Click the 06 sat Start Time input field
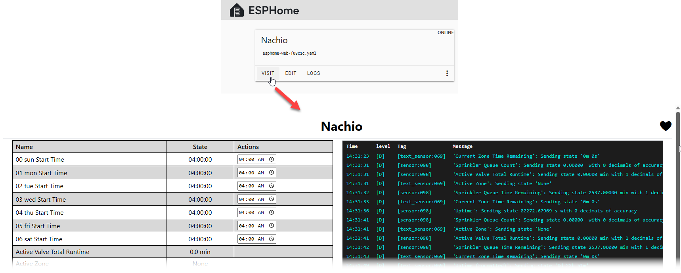 (x=257, y=239)
